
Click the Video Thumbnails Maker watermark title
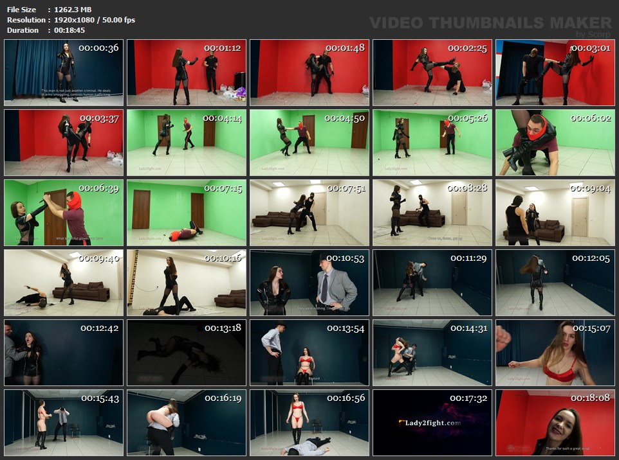pos(490,22)
